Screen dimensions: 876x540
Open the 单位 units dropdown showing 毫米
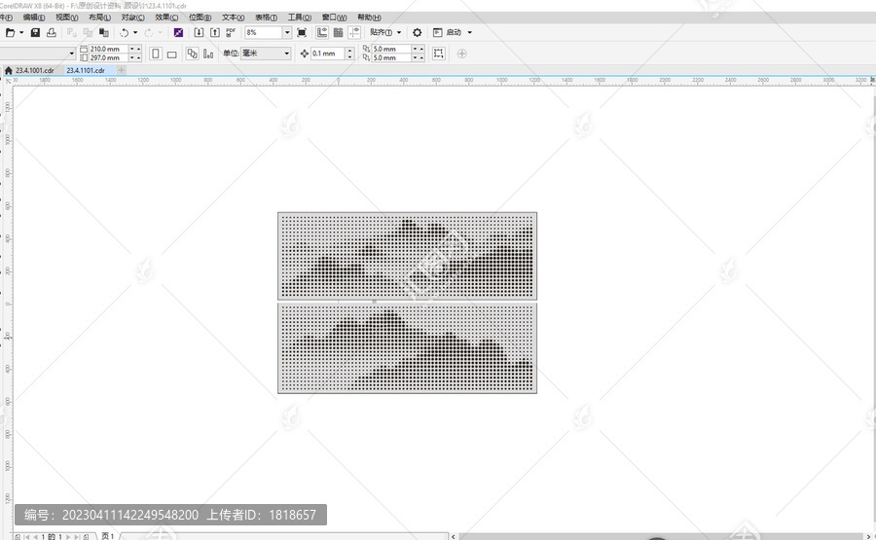266,54
